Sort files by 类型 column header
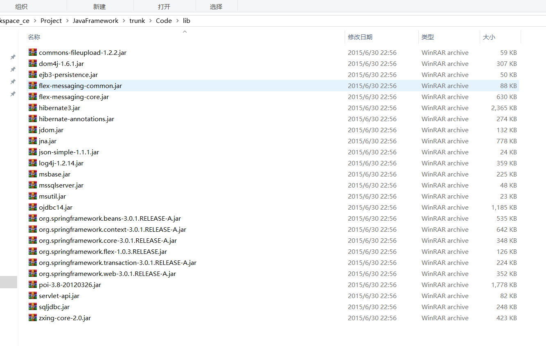The width and height of the screenshot is (546, 346). (428, 37)
